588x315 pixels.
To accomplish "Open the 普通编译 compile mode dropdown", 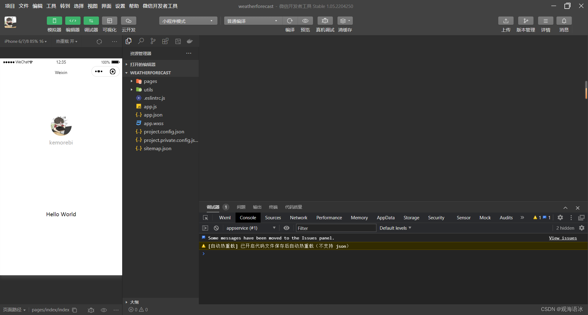I will [x=253, y=21].
